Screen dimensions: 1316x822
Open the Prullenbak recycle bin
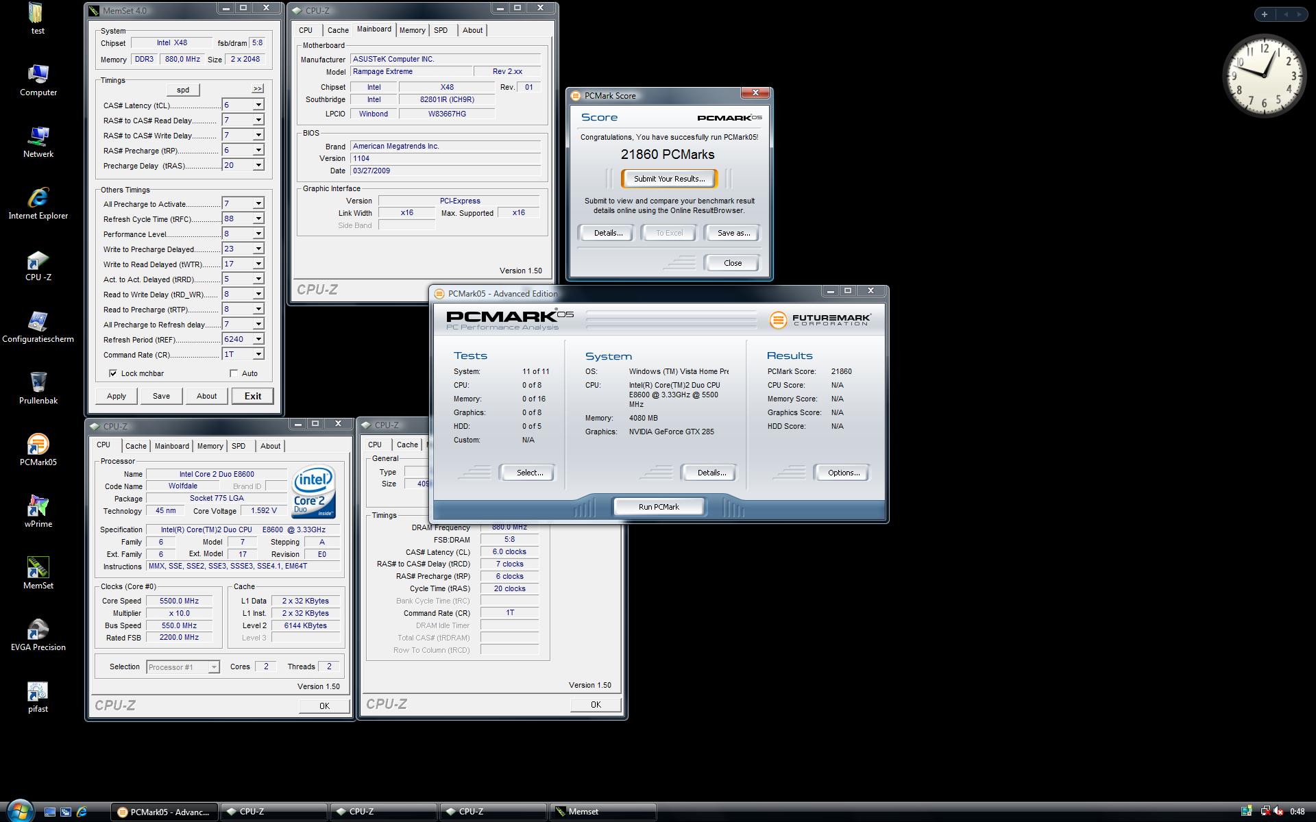pos(38,389)
